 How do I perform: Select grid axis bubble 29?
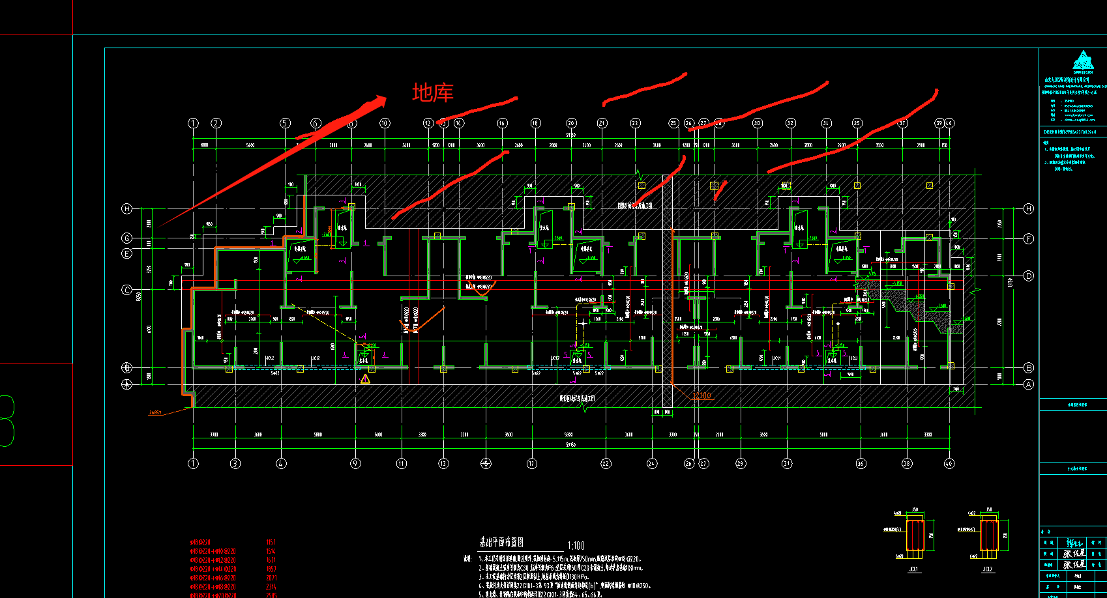coord(741,464)
